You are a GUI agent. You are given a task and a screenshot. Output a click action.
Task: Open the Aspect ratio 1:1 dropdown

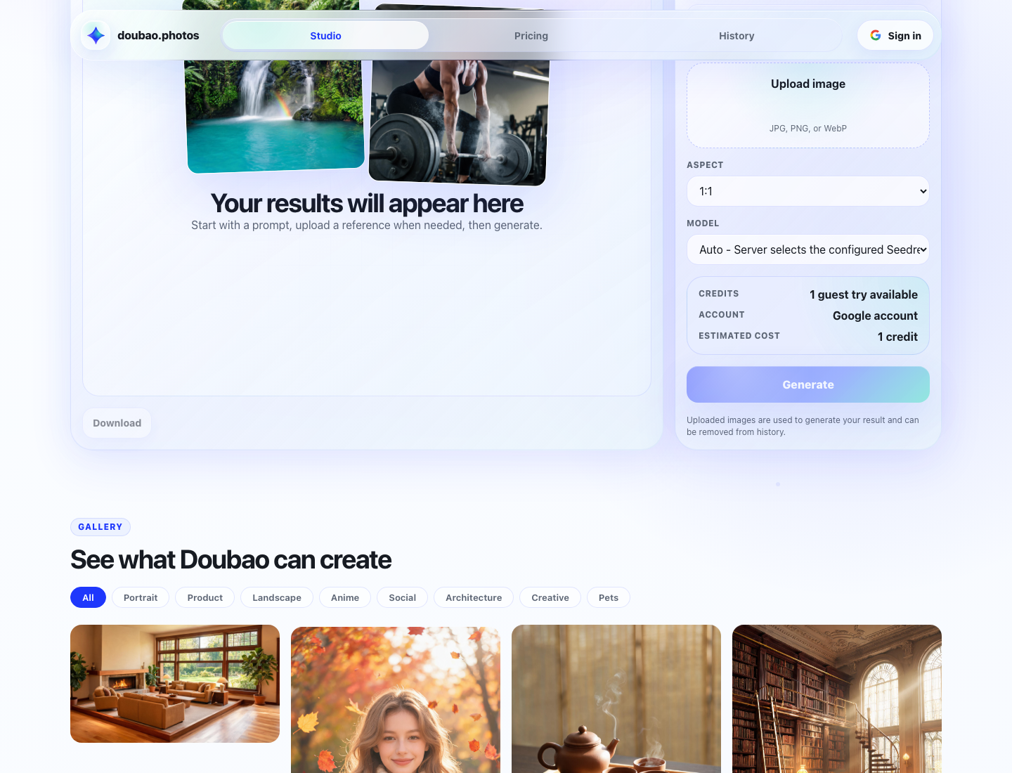point(808,191)
